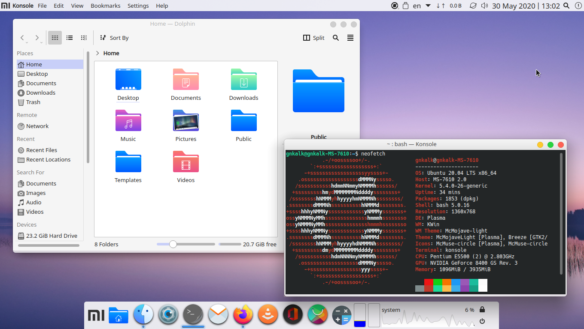Image resolution: width=584 pixels, height=329 pixels.
Task: Launch Firefox from dock
Action: 243,315
